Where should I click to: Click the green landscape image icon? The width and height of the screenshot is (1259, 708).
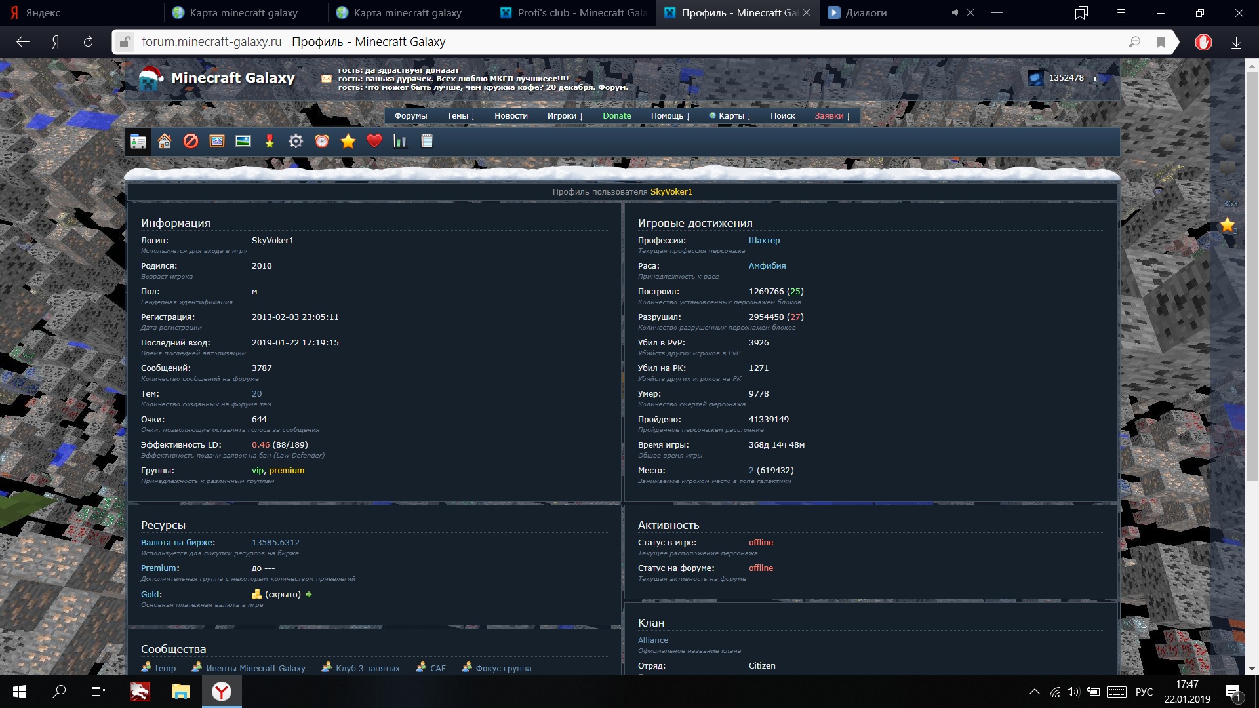(243, 141)
